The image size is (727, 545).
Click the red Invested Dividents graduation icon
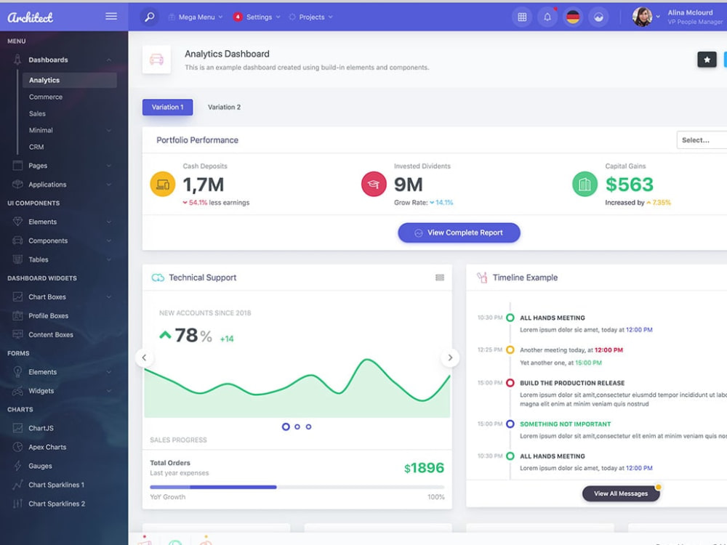[374, 184]
